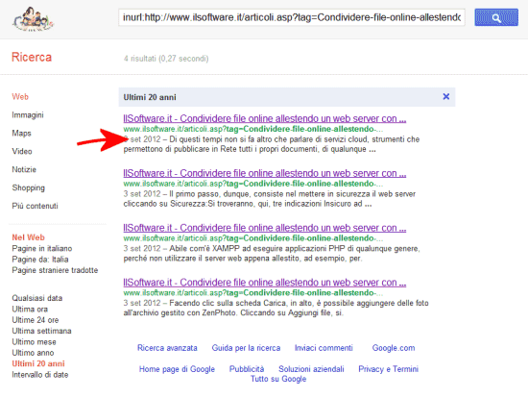Focus the search query input field
This screenshot has width=528, height=398.
(292, 17)
